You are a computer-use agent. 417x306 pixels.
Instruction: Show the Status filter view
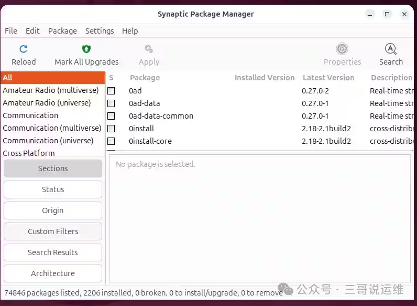click(53, 189)
